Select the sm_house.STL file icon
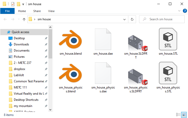Image resolution: width=188 pixels, height=118 pixels. pos(168,39)
